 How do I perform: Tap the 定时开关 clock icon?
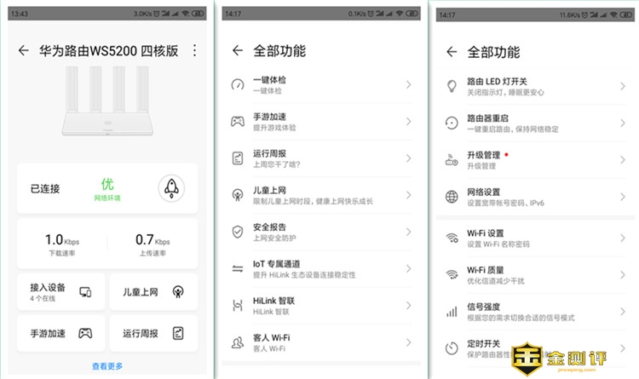[452, 347]
